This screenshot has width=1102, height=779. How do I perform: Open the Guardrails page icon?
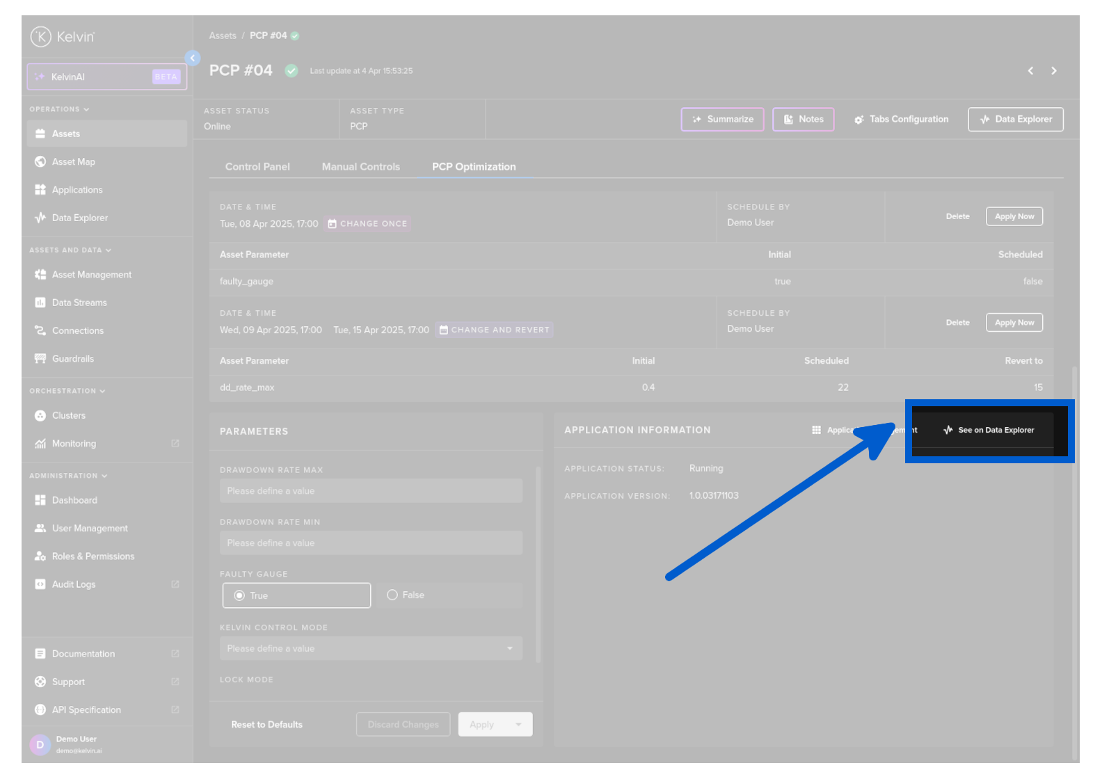tap(40, 359)
